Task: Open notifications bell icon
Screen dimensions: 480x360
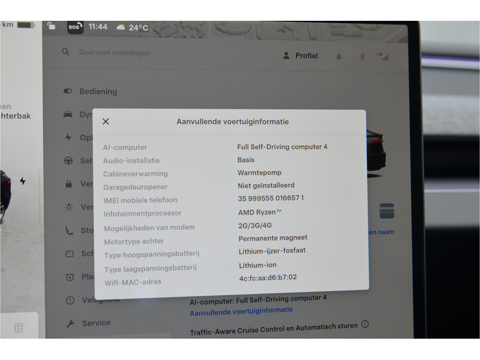Action: [x=339, y=57]
